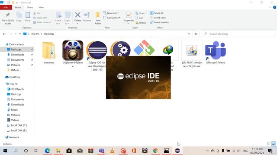The width and height of the screenshot is (277, 155).
Task: Open Google Chrome from taskbar
Action: [x=155, y=151]
